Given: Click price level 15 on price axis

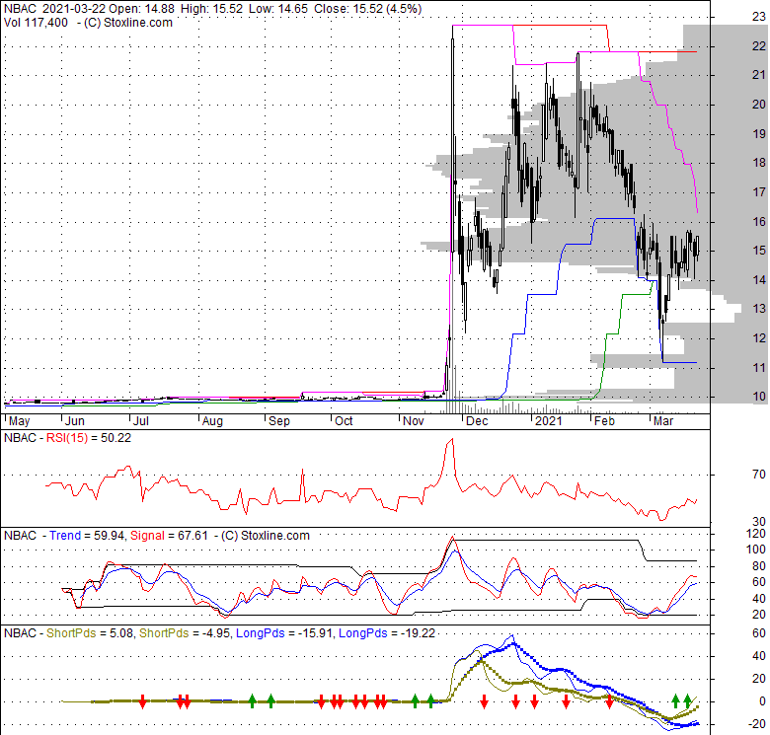Looking at the screenshot, I should [x=759, y=251].
